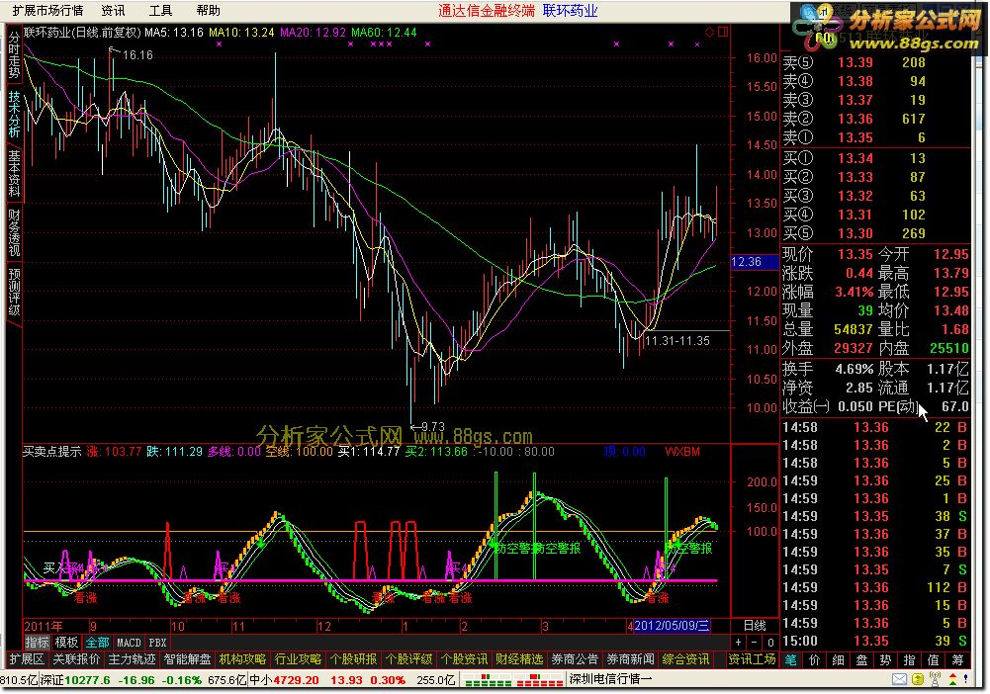Switch indicator to MACD
This screenshot has width=990, height=694.
129,643
